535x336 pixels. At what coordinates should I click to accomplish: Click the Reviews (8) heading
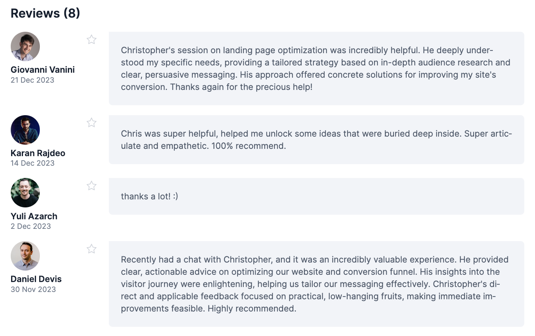pyautogui.click(x=45, y=13)
